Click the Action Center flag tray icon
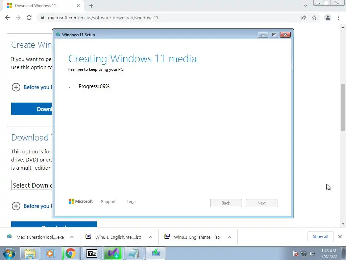Viewport: 346px width, 260px height. click(x=295, y=254)
